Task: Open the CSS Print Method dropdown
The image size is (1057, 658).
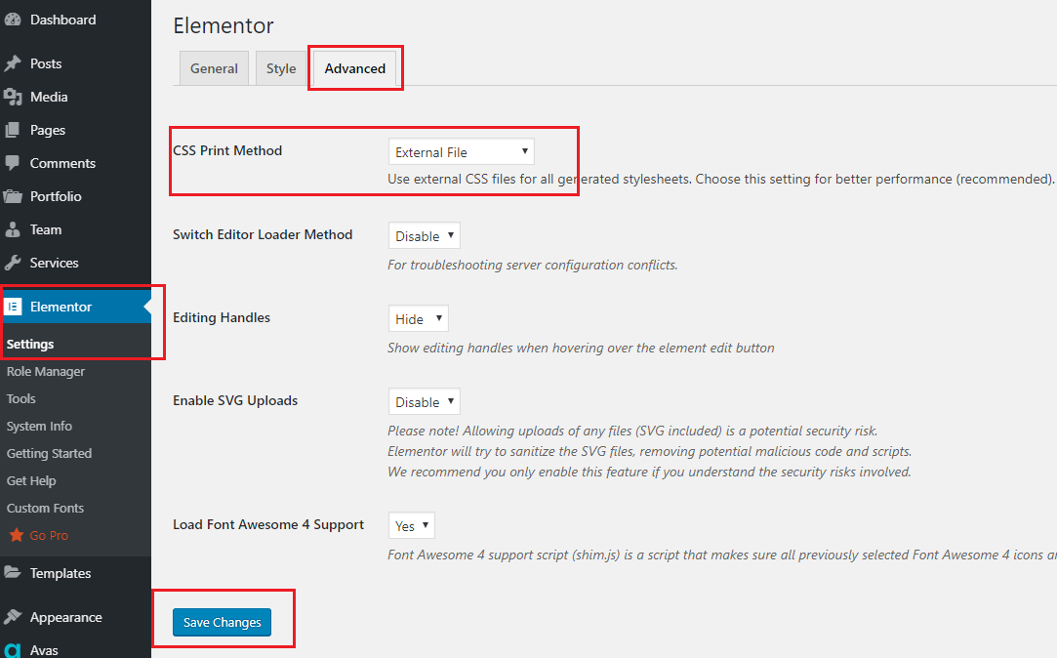Action: point(461,151)
